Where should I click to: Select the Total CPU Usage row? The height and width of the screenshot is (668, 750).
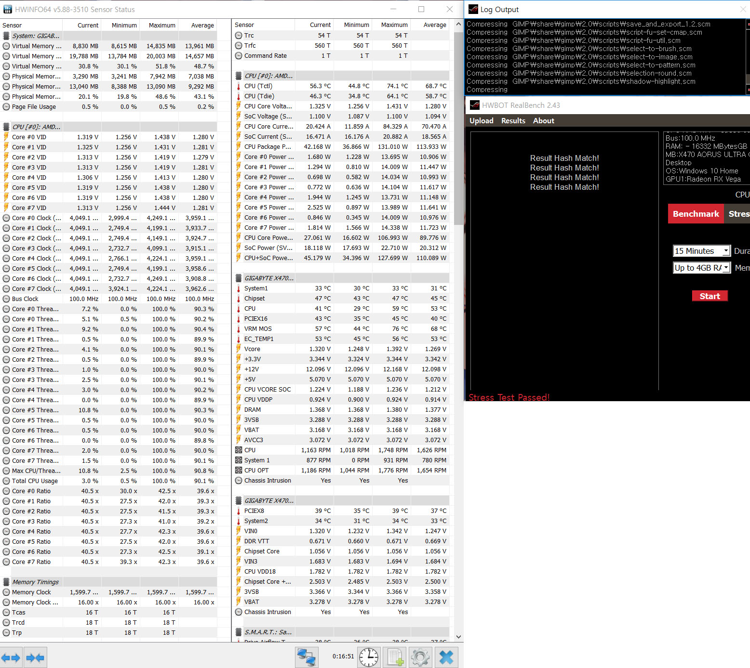tap(108, 481)
